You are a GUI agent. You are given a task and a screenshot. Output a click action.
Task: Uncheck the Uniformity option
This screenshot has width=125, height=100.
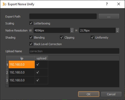(x=92, y=37)
